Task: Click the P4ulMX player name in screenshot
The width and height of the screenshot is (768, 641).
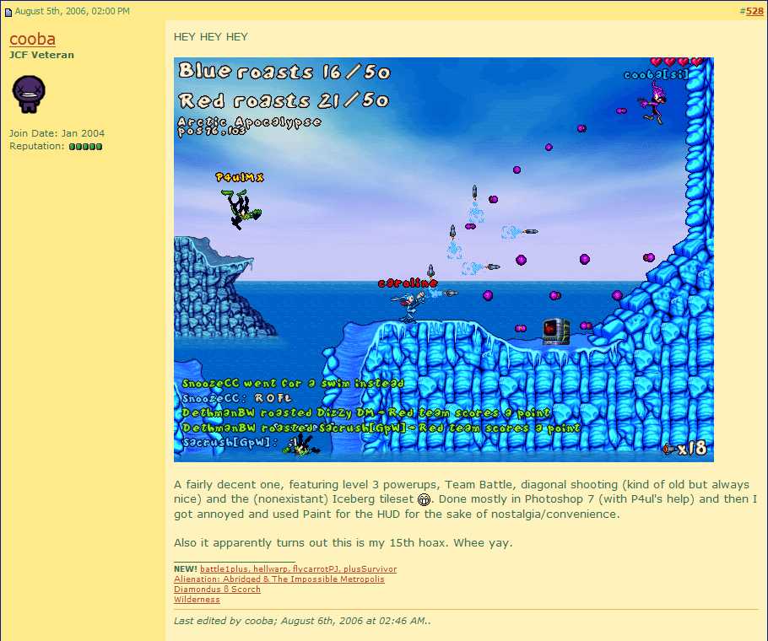Action: coord(240,177)
